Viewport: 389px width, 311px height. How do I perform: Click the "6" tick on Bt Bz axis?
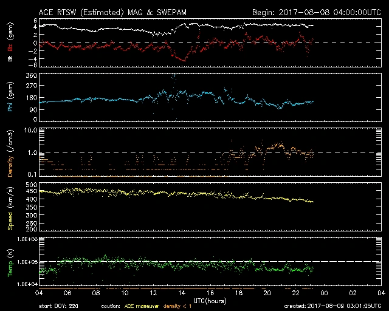pos(35,20)
